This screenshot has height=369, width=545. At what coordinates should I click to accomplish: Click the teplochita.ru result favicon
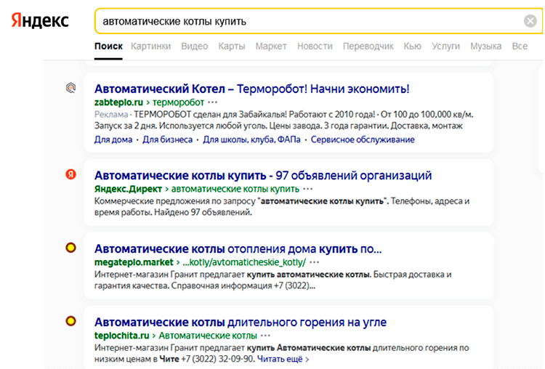71,321
